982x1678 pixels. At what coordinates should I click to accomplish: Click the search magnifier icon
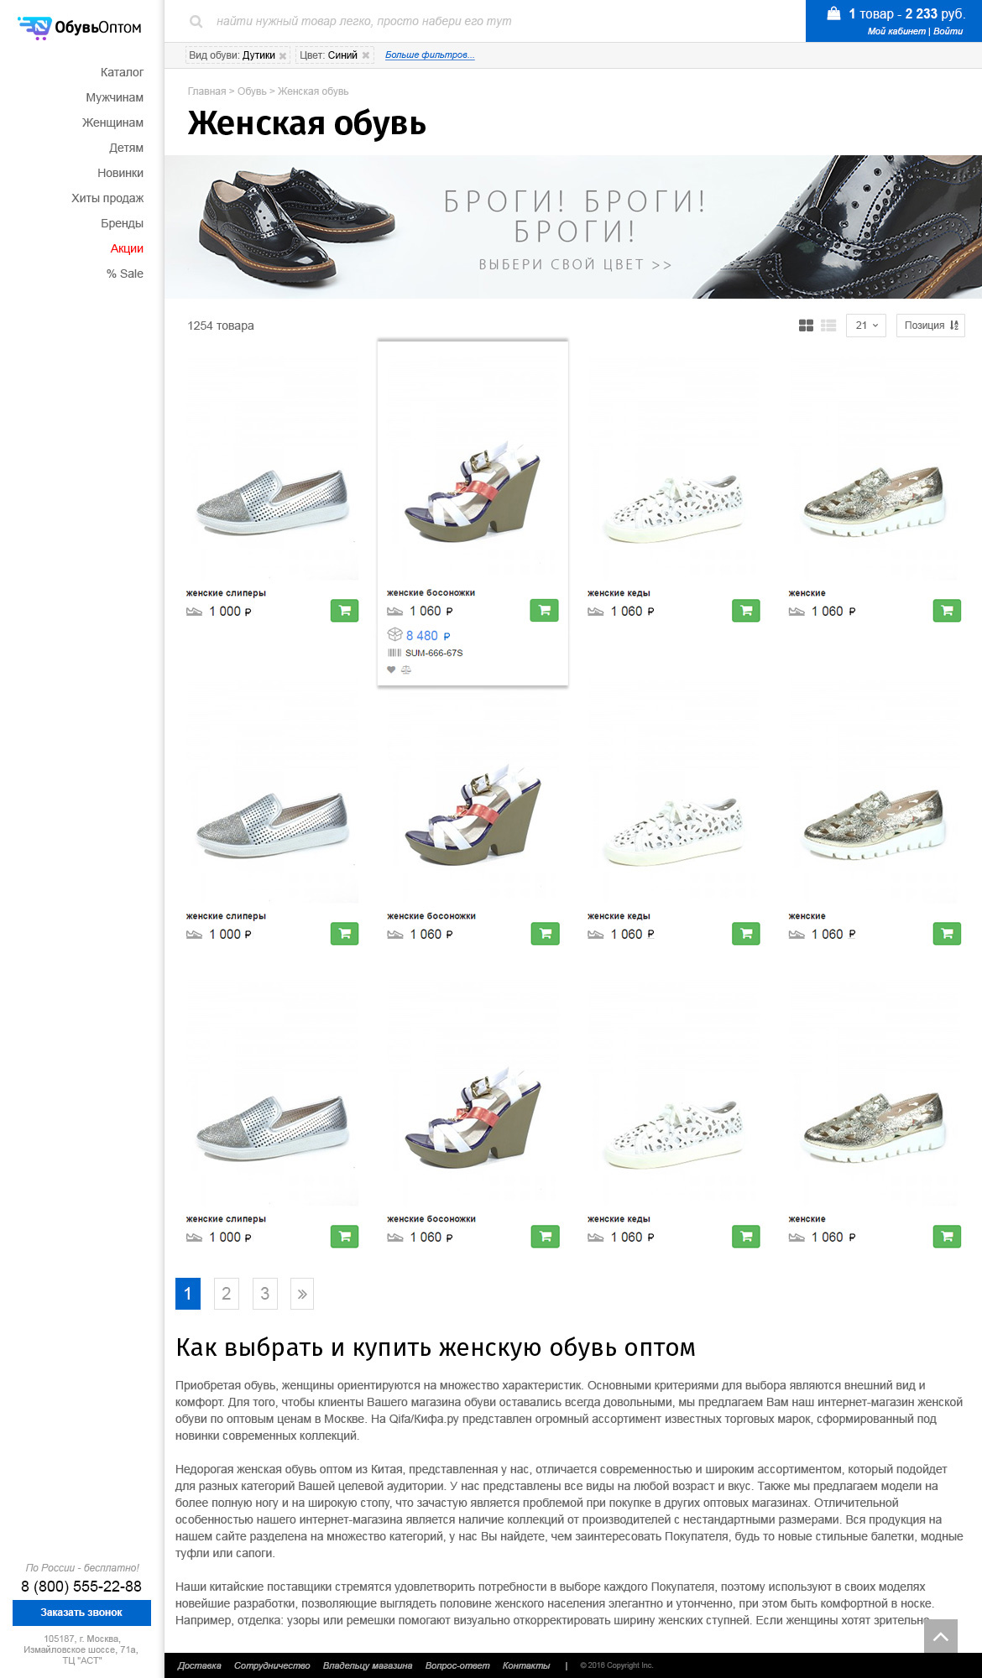[x=196, y=22]
